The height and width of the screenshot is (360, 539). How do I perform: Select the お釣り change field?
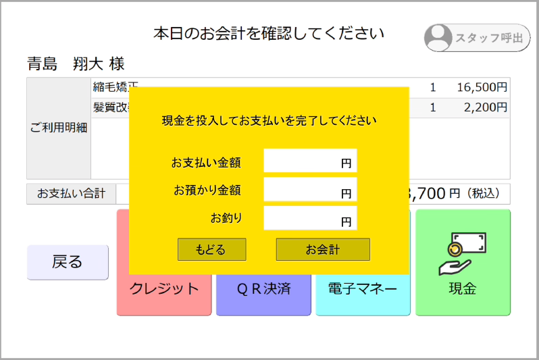pos(309,218)
